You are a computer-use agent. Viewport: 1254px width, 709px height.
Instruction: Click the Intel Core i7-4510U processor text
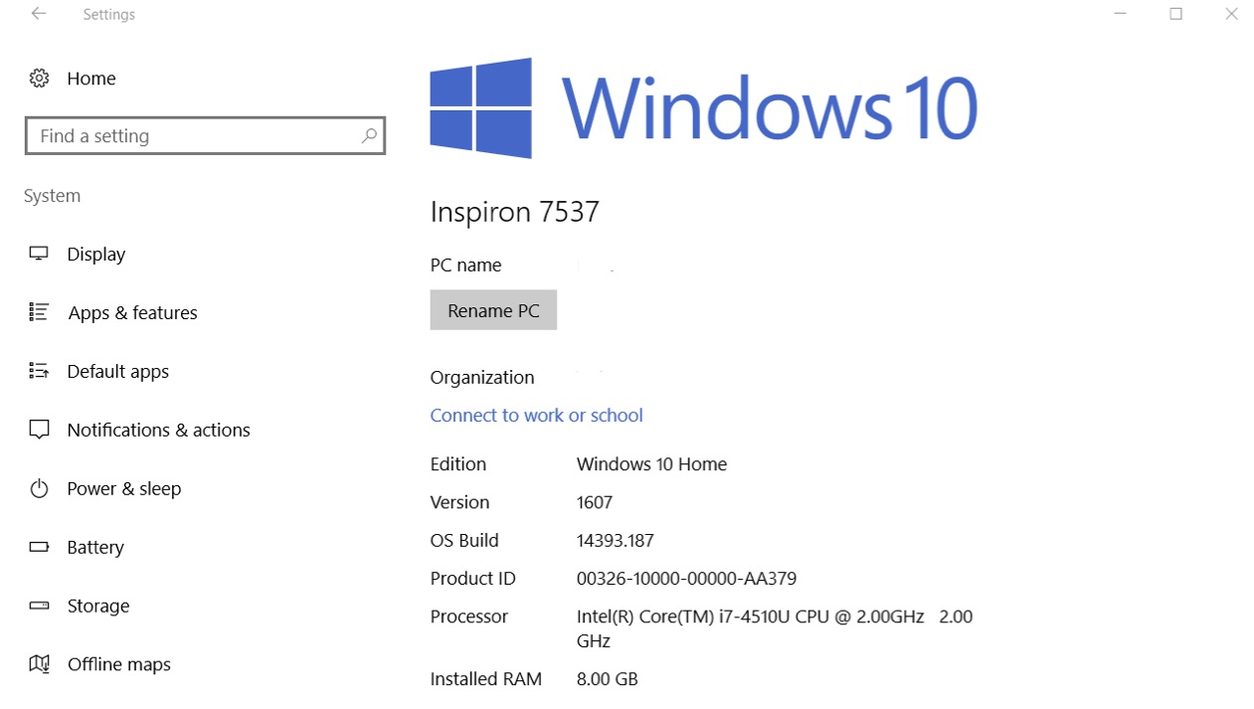pos(775,628)
